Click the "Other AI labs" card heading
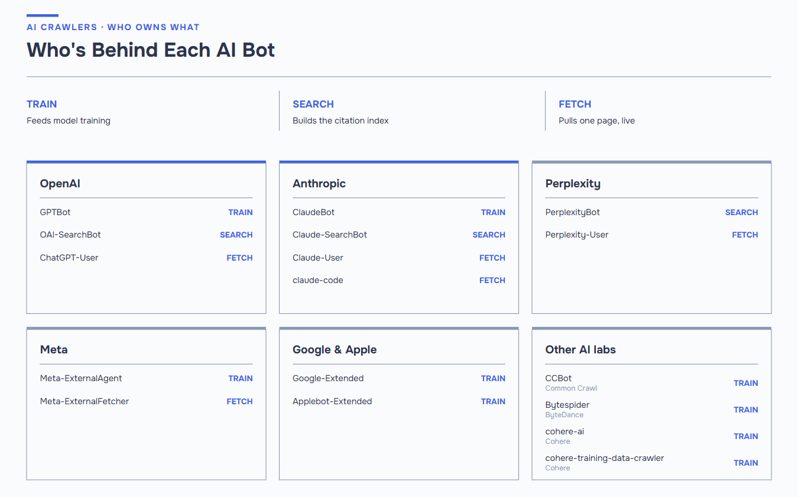This screenshot has width=798, height=497. (x=580, y=350)
